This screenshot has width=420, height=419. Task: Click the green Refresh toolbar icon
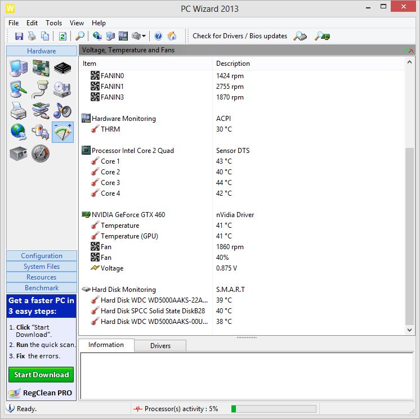coord(62,36)
